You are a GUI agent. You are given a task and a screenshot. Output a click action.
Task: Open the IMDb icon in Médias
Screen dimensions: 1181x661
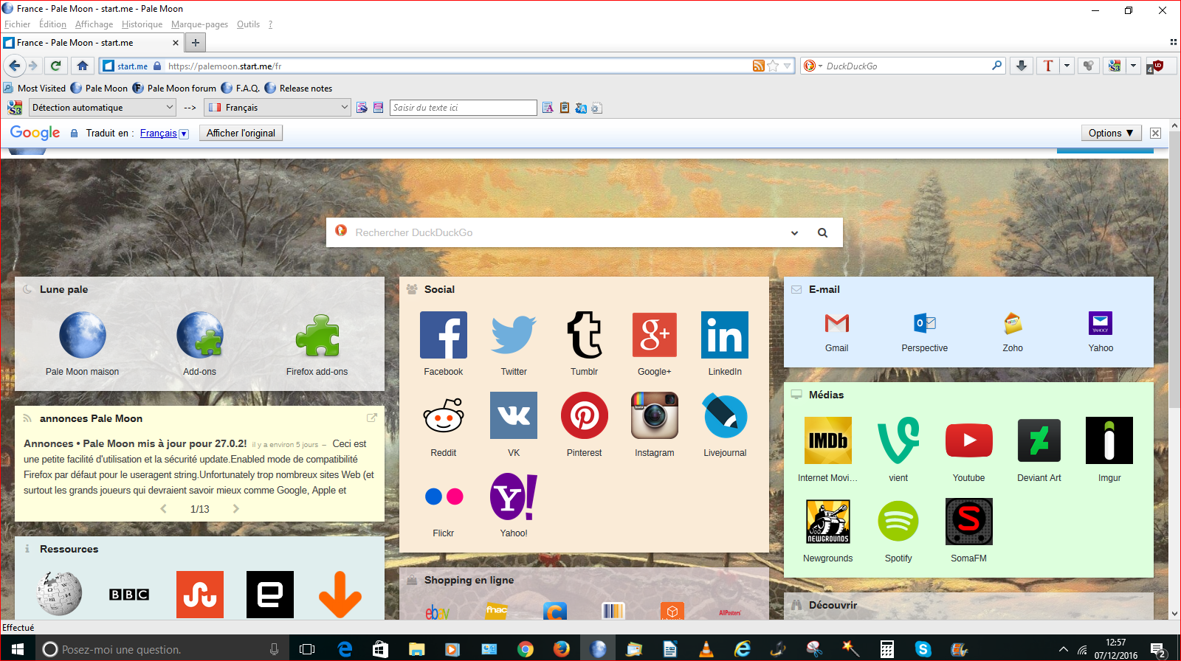pos(828,440)
